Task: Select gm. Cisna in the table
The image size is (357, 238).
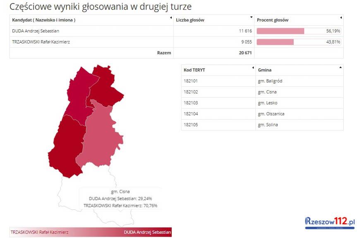Action: coord(267,92)
